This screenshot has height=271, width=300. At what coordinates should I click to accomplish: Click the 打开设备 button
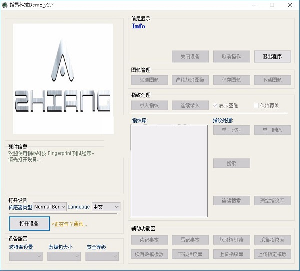tap(29, 223)
